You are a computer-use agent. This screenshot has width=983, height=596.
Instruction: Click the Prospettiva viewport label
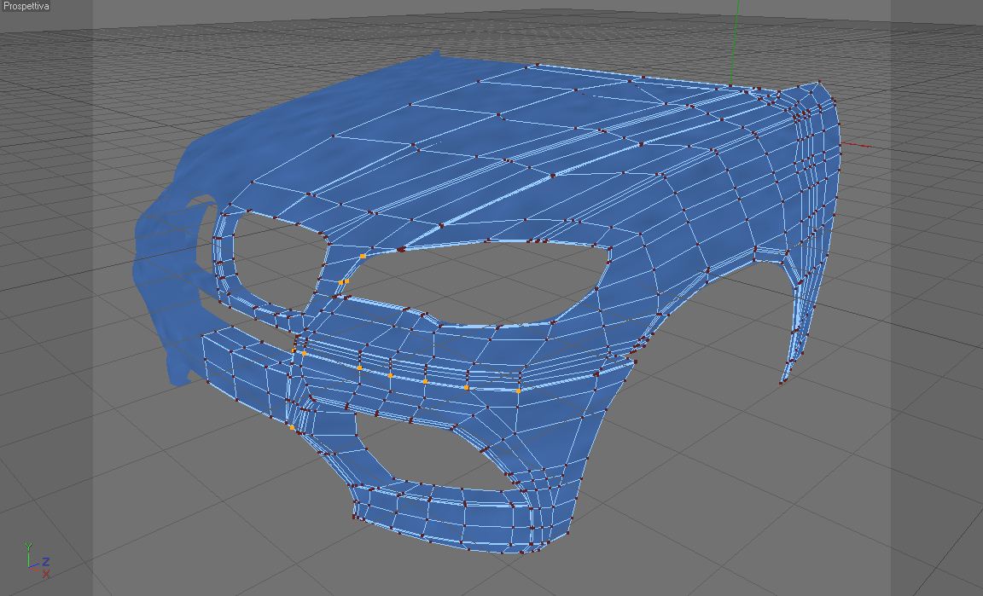(26, 6)
